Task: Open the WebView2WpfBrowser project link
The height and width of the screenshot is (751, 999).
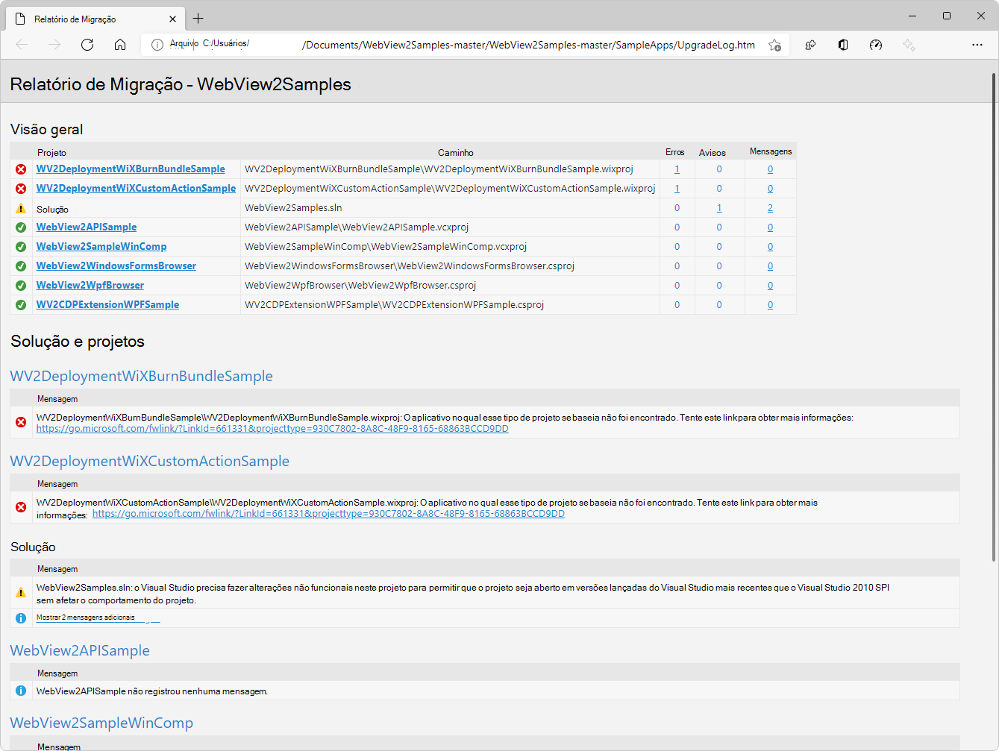Action: click(x=90, y=285)
